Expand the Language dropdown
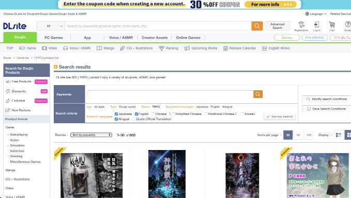 point(316,14)
